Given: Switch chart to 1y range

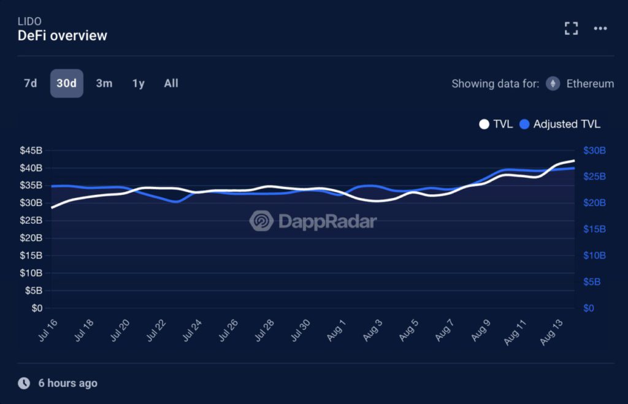Looking at the screenshot, I should click(139, 83).
